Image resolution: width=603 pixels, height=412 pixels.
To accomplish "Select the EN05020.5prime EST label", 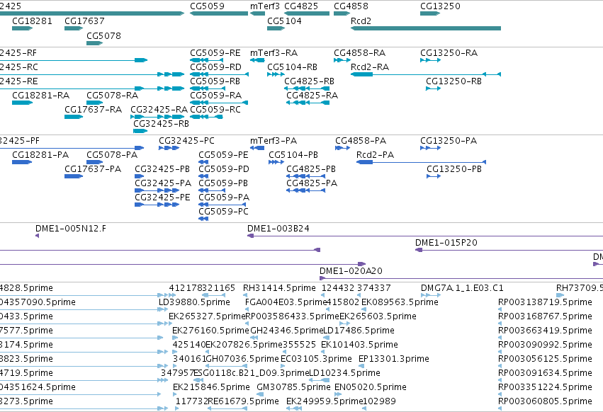I will coord(371,387).
